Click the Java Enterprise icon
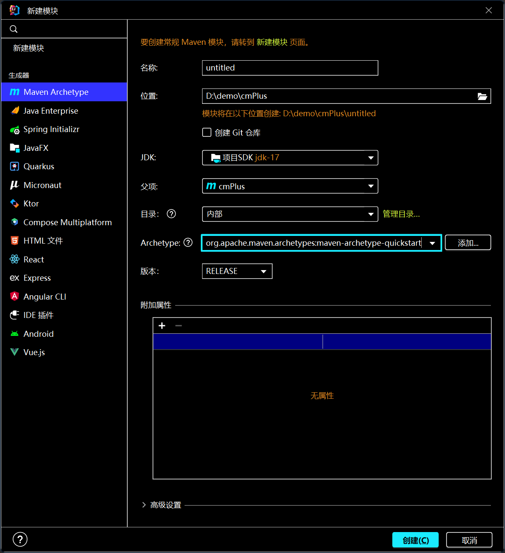This screenshot has width=505, height=553. (x=15, y=111)
